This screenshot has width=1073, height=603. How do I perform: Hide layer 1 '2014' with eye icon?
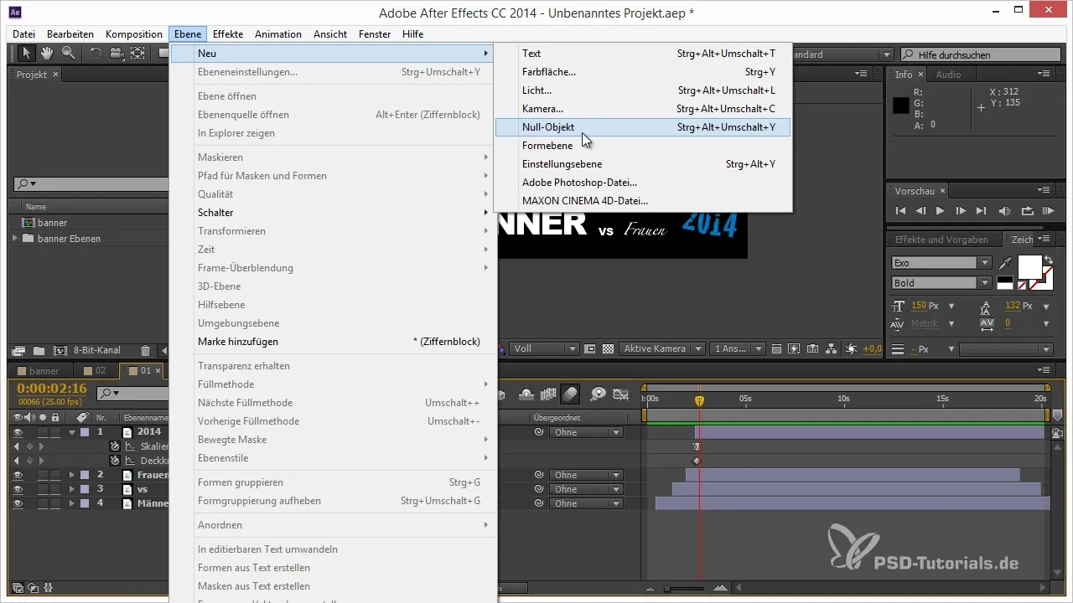(18, 432)
